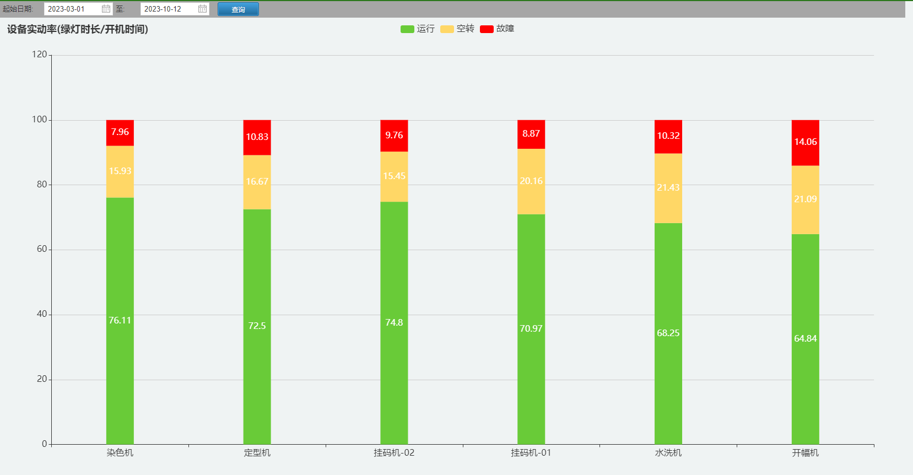Click the yellow 20.16 segment for 挂码机-01
This screenshot has width=913, height=475.
[531, 181]
